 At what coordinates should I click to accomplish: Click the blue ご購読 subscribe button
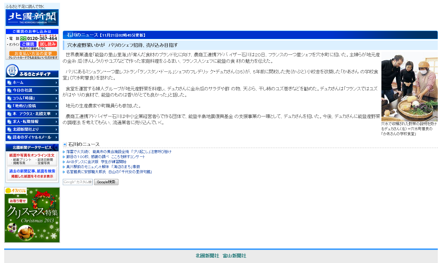click(x=28, y=44)
